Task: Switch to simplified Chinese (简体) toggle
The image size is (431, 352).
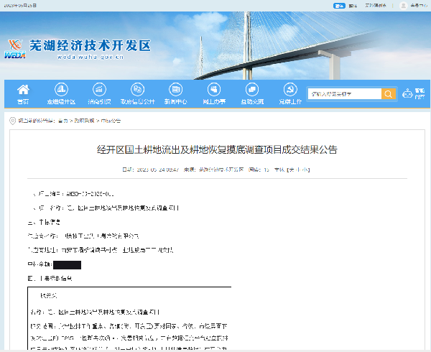Action: [x=340, y=6]
